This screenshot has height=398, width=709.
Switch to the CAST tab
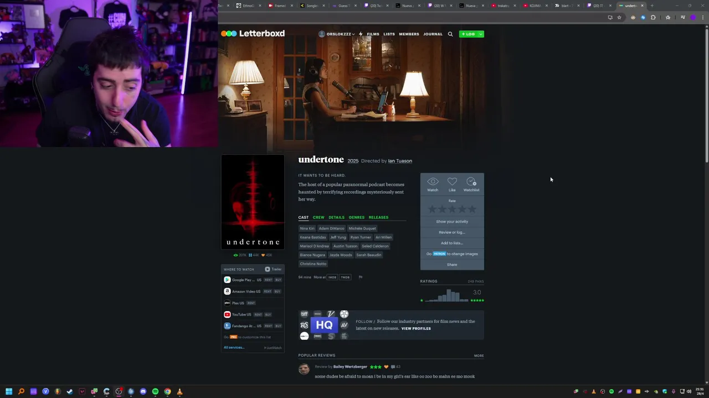[x=303, y=217]
